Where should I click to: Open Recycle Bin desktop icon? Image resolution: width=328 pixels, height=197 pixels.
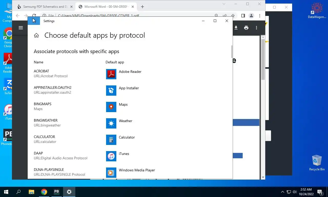[317, 163]
